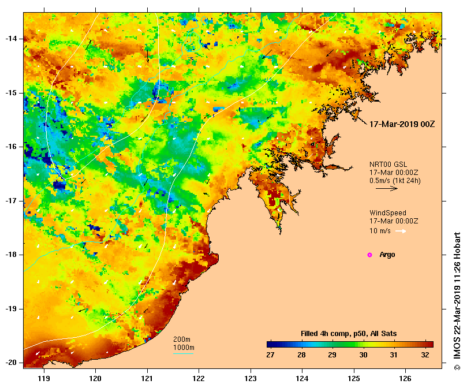Click the 'Argo' legend label
The width and height of the screenshot is (467, 388).
[x=387, y=255]
